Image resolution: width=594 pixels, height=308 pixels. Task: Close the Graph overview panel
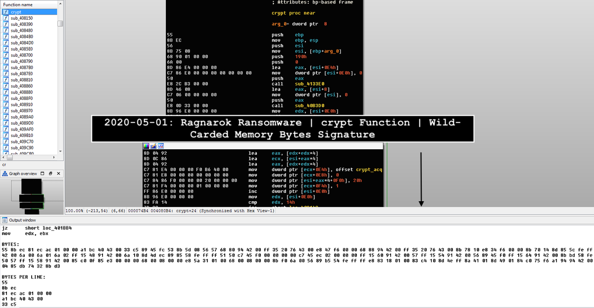[x=58, y=174]
